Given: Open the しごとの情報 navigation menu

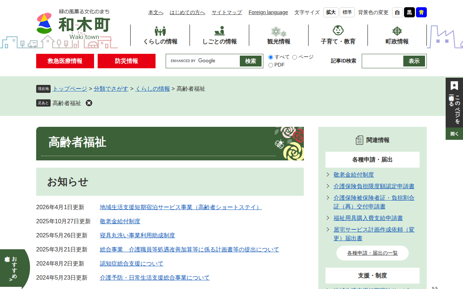Looking at the screenshot, I should 220,35.
